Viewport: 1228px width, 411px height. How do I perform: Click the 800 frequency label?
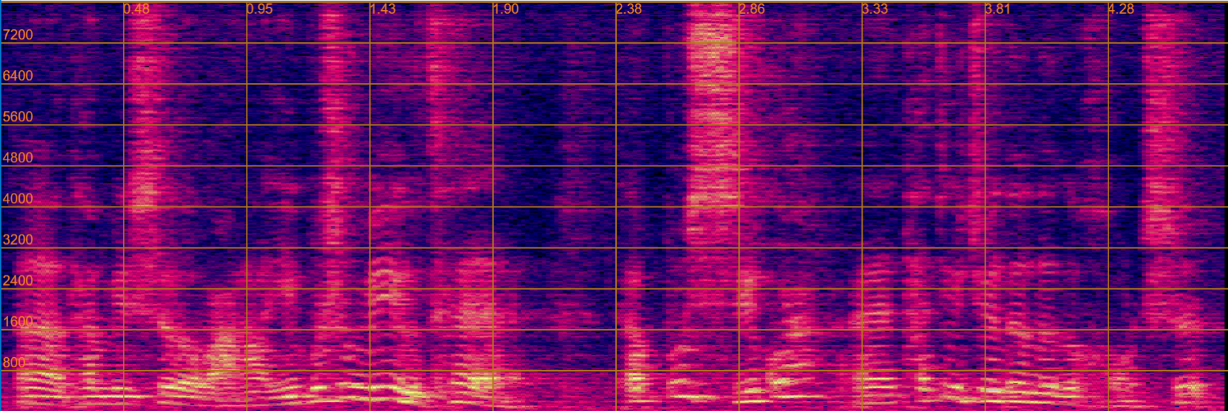(14, 362)
